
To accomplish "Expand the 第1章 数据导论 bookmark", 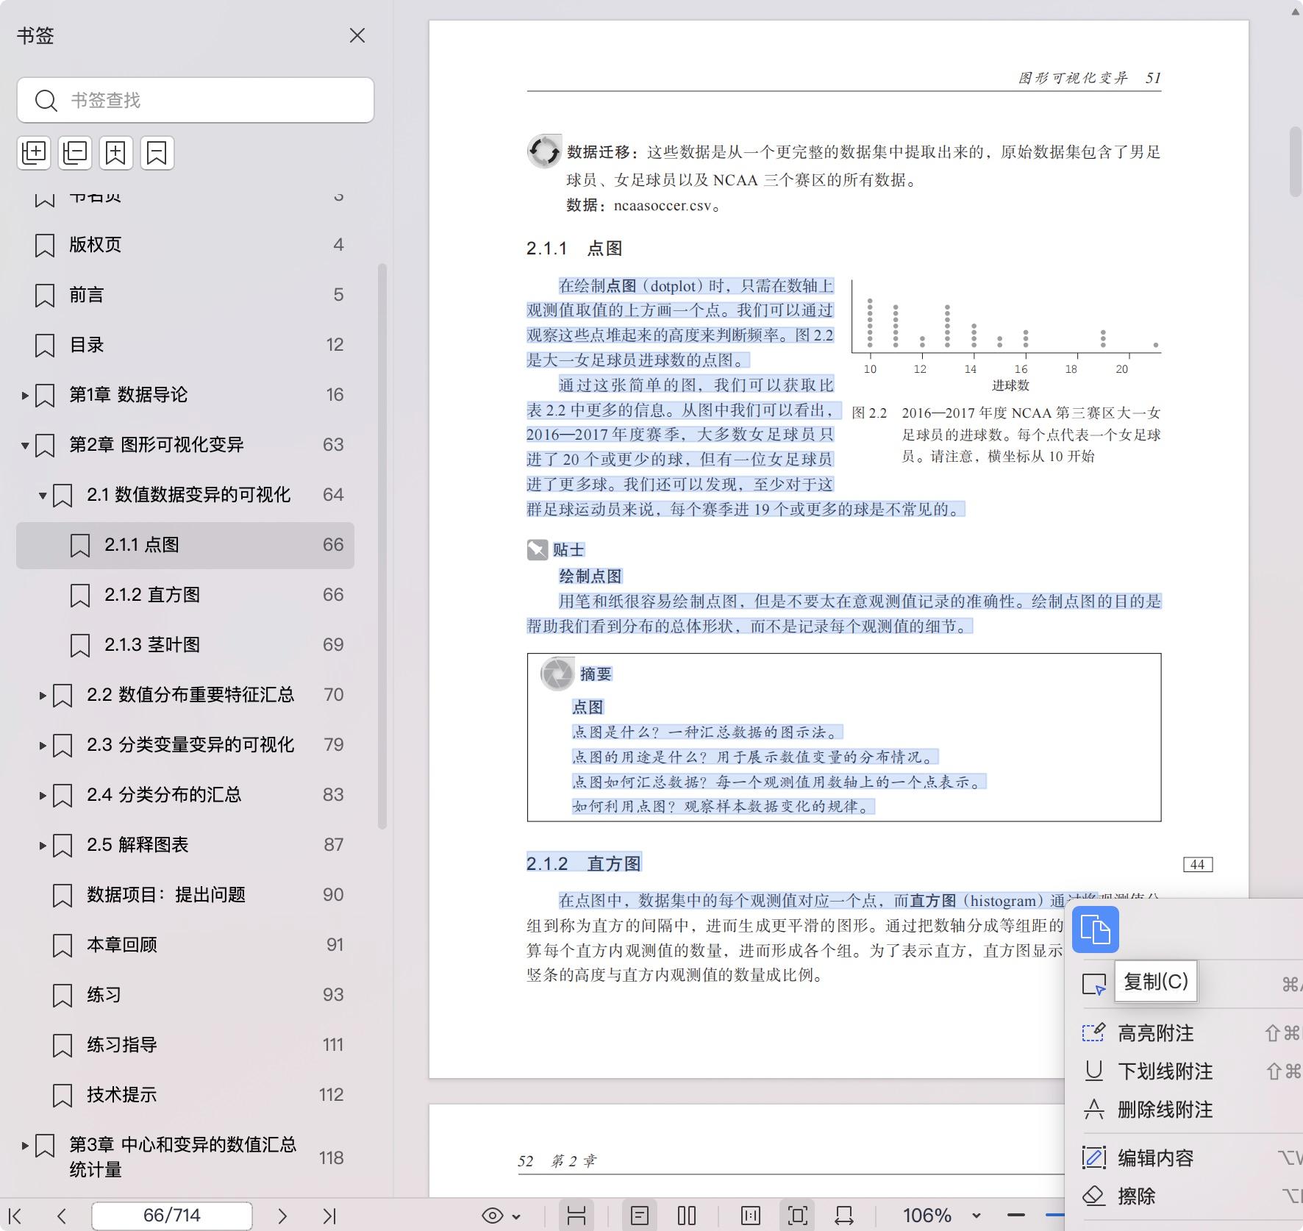I will coord(25,395).
